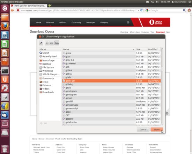
Task: Select howtoforge home folder in Places
Action: pyautogui.click(x=50, y=61)
